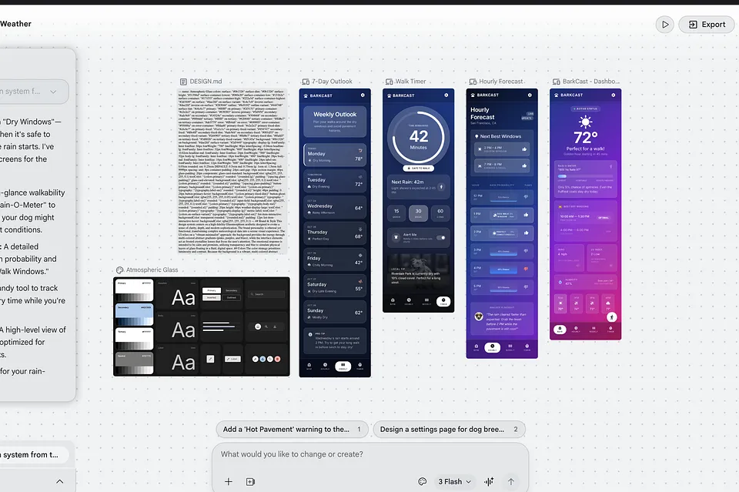This screenshot has width=739, height=492.
Task: Click the Weekly tab in 7-Day Outlook nav
Action: point(343,366)
